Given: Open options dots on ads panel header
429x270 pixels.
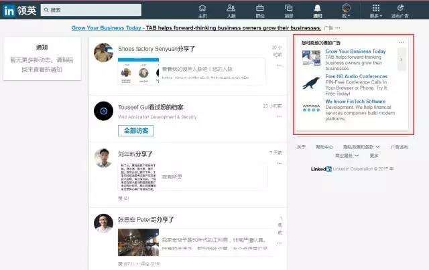Looking at the screenshot, I should coord(401,42).
